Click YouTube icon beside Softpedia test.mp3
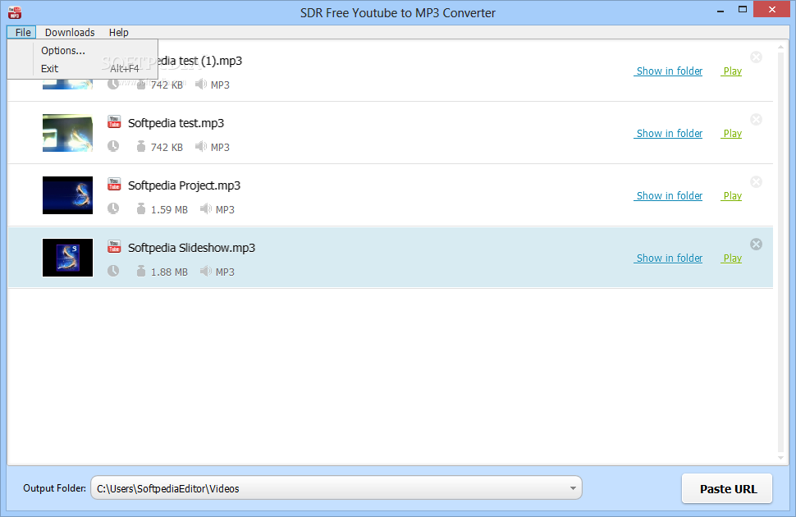The height and width of the screenshot is (517, 796). click(x=114, y=122)
